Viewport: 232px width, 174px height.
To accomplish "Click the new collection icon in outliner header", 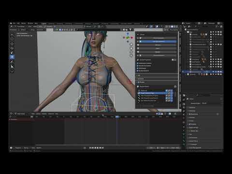I will point(221,27).
